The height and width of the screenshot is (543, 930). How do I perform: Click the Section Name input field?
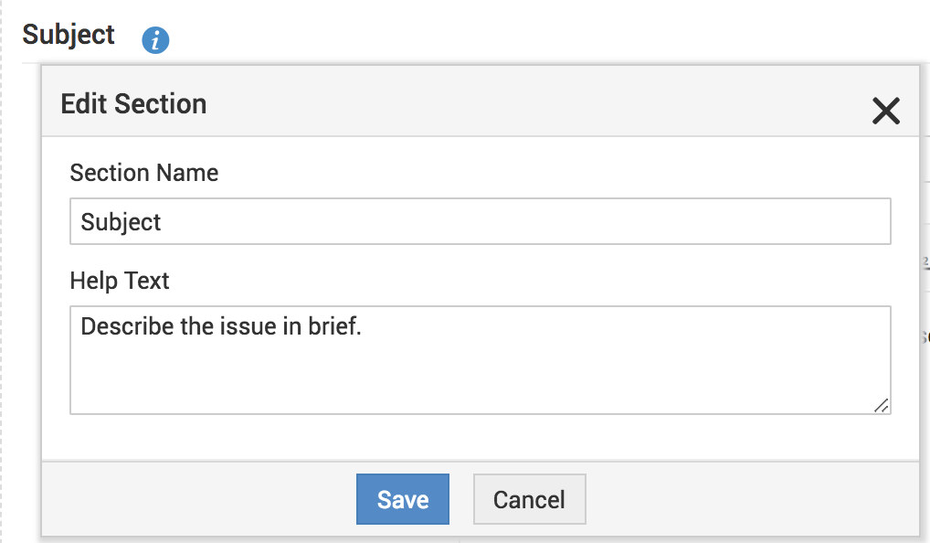pyautogui.click(x=480, y=222)
